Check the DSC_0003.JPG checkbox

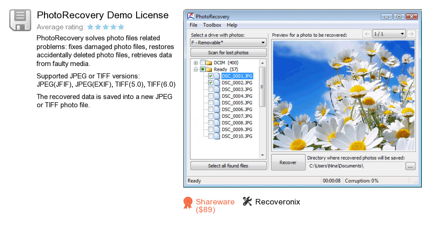210,89
